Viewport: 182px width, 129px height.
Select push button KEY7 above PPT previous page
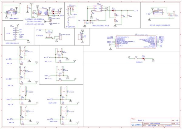[59, 51]
